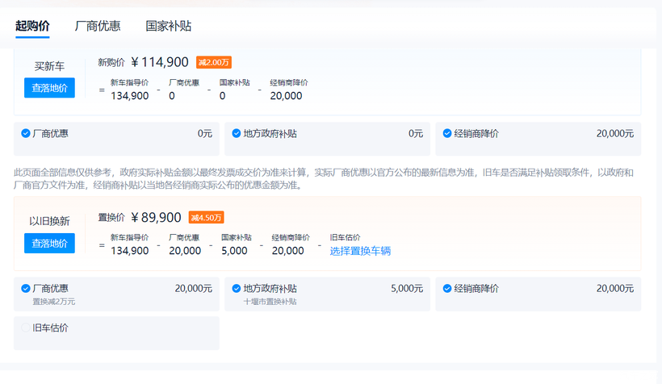Viewport: 662px width, 384px height.
Task: Click the 以旧换新 section label
Action: pyautogui.click(x=49, y=221)
